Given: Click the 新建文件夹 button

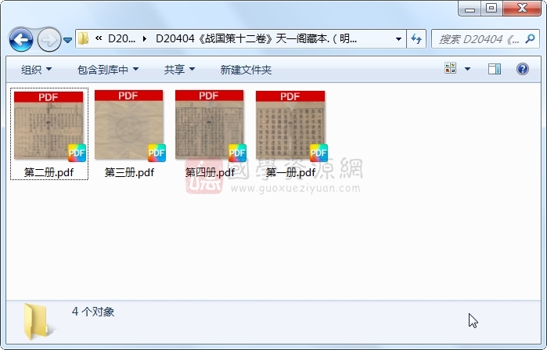Looking at the screenshot, I should pos(246,70).
